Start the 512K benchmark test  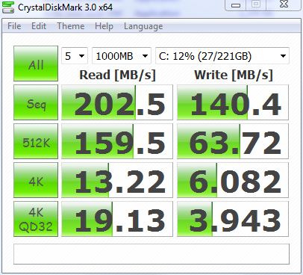click(x=36, y=141)
